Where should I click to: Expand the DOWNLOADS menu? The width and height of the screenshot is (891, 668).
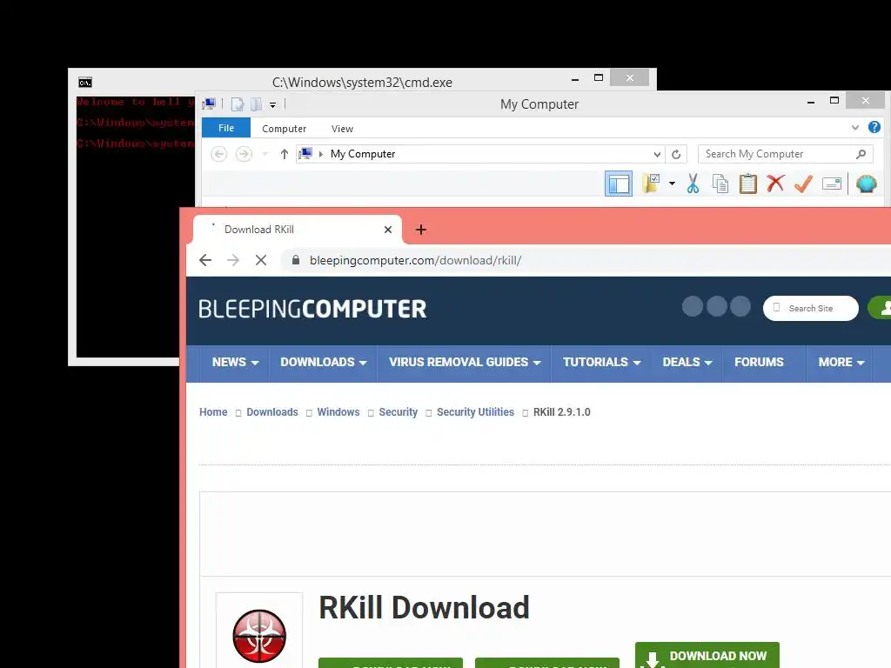click(323, 363)
